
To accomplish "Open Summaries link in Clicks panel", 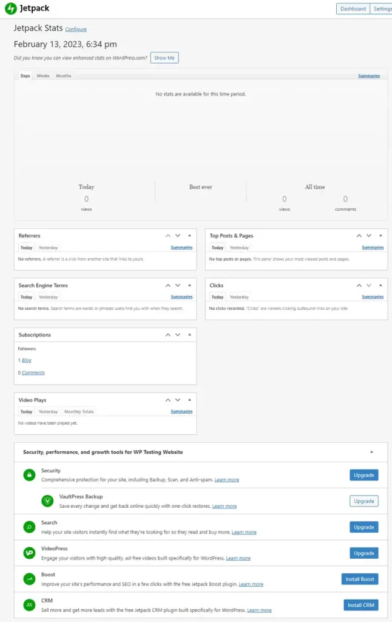I will coord(373,297).
